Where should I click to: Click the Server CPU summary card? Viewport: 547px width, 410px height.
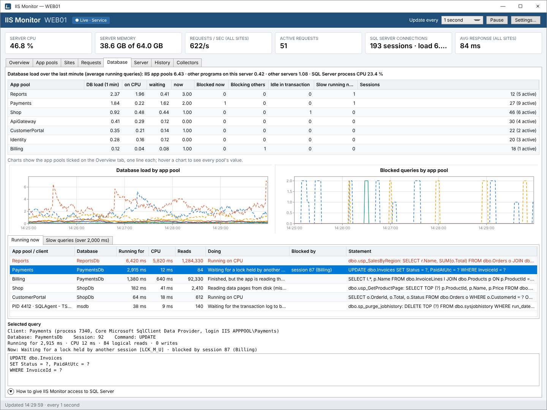pyautogui.click(x=48, y=43)
